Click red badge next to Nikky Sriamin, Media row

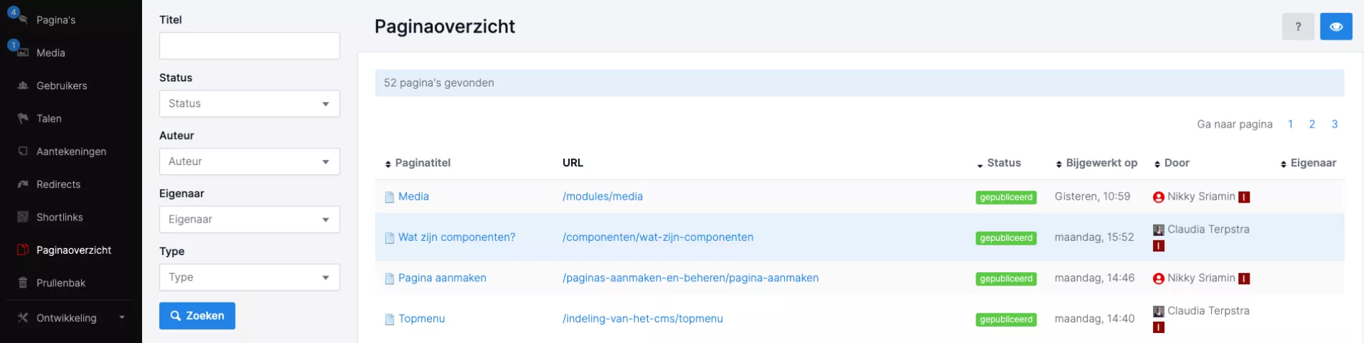pos(1244,198)
